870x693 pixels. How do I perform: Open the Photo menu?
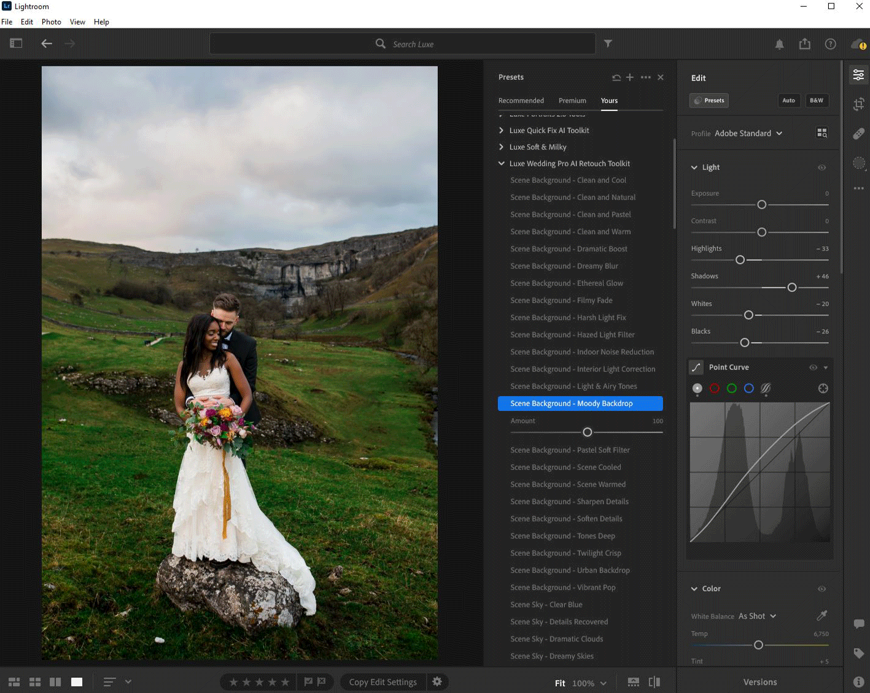coord(51,21)
